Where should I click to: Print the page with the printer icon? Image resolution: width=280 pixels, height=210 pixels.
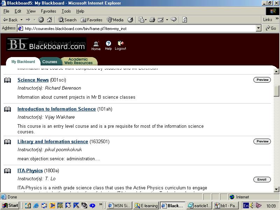[x=152, y=20]
